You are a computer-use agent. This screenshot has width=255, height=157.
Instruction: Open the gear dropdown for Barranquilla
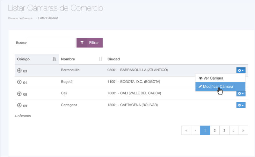tap(241, 70)
